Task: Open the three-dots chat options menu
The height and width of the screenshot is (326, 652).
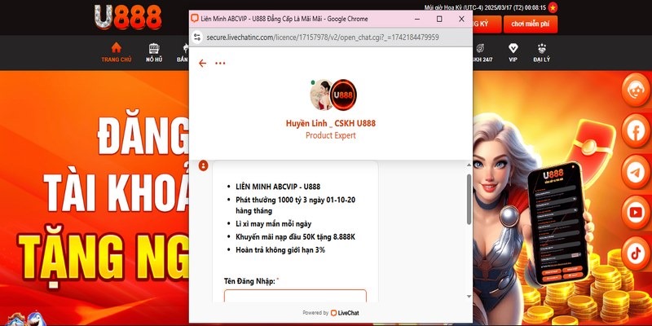Action: point(220,64)
